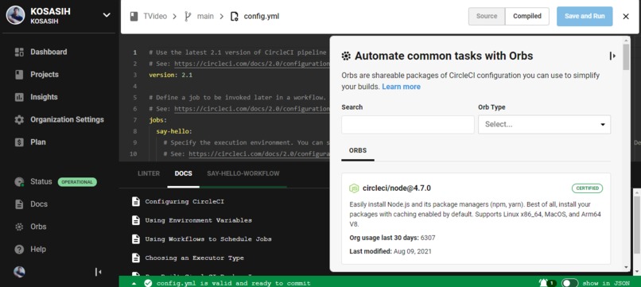Open the Orb Type dropdown
Viewport: 641px width, 287px height.
click(544, 124)
